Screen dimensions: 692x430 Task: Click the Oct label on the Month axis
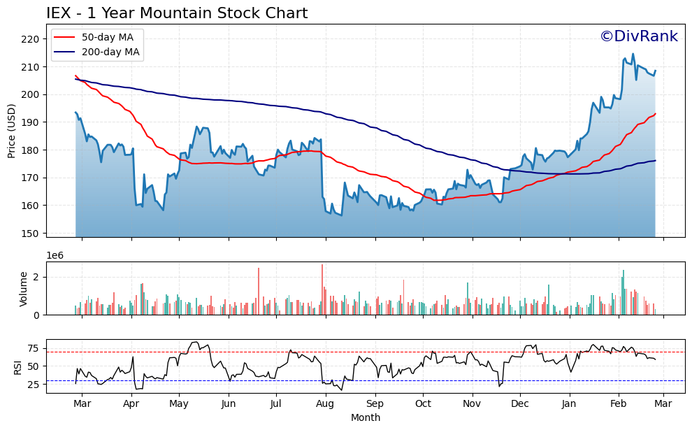tap(422, 404)
